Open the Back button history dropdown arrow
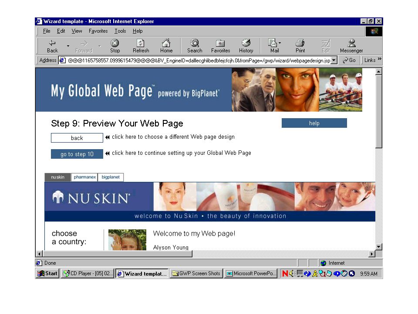The height and width of the screenshot is (314, 418). pos(68,46)
